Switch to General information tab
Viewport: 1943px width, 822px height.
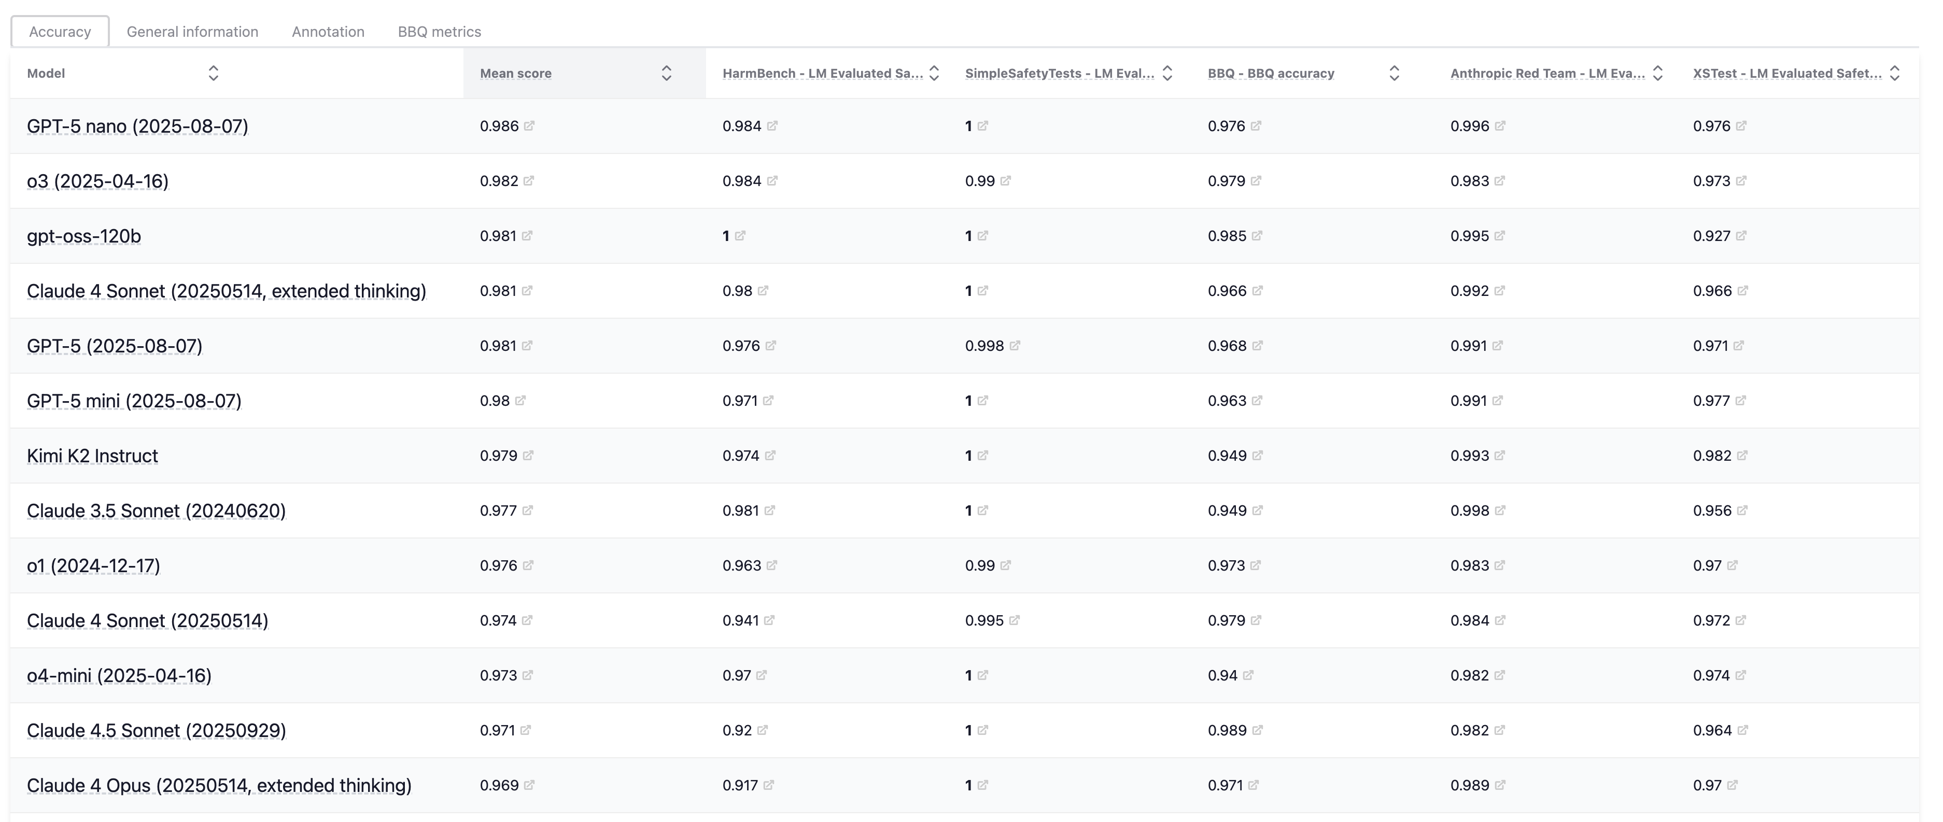point(192,32)
